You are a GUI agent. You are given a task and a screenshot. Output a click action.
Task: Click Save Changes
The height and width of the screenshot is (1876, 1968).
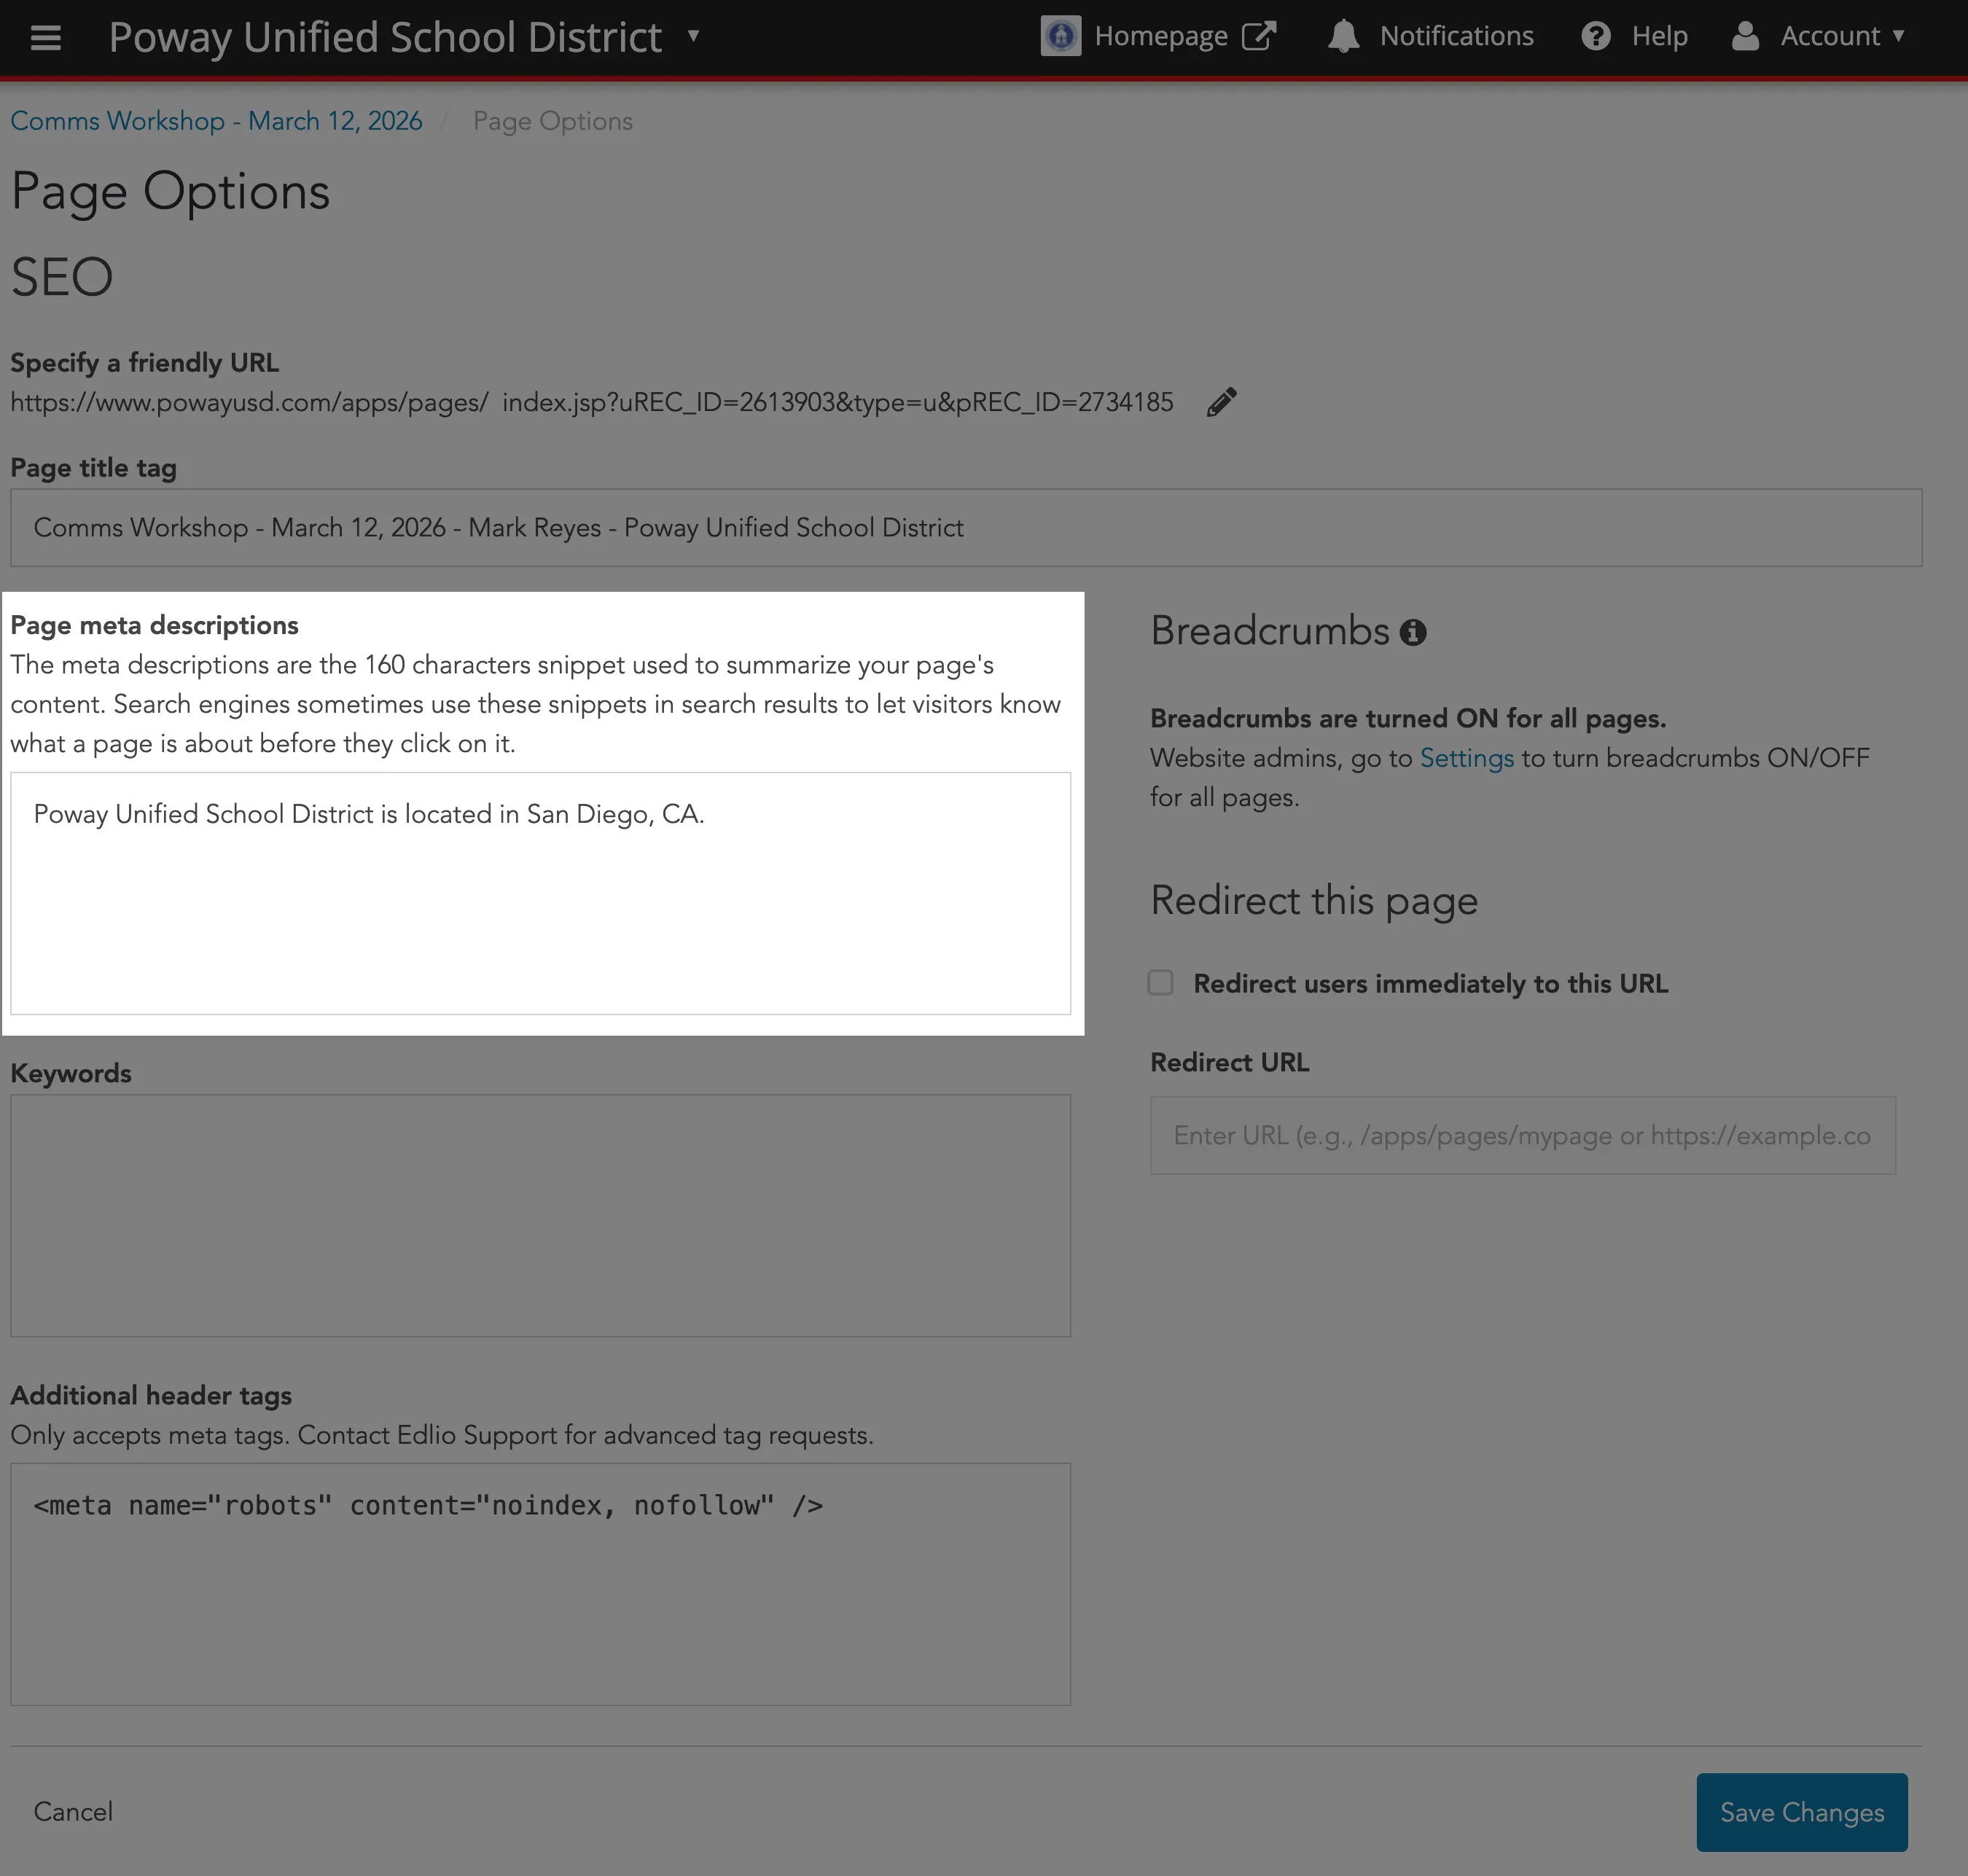tap(1801, 1812)
